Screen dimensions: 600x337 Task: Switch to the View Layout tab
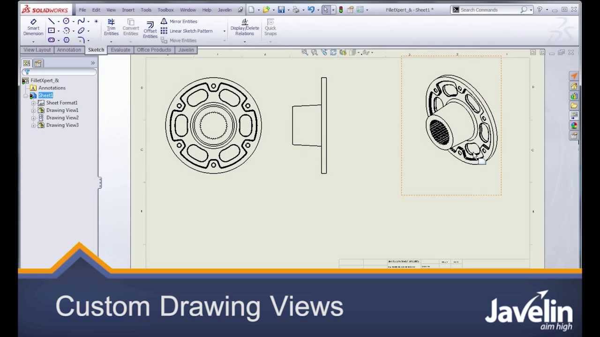pyautogui.click(x=37, y=50)
